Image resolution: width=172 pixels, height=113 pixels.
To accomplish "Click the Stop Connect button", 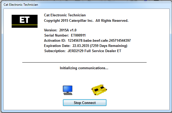I will point(84,103).
